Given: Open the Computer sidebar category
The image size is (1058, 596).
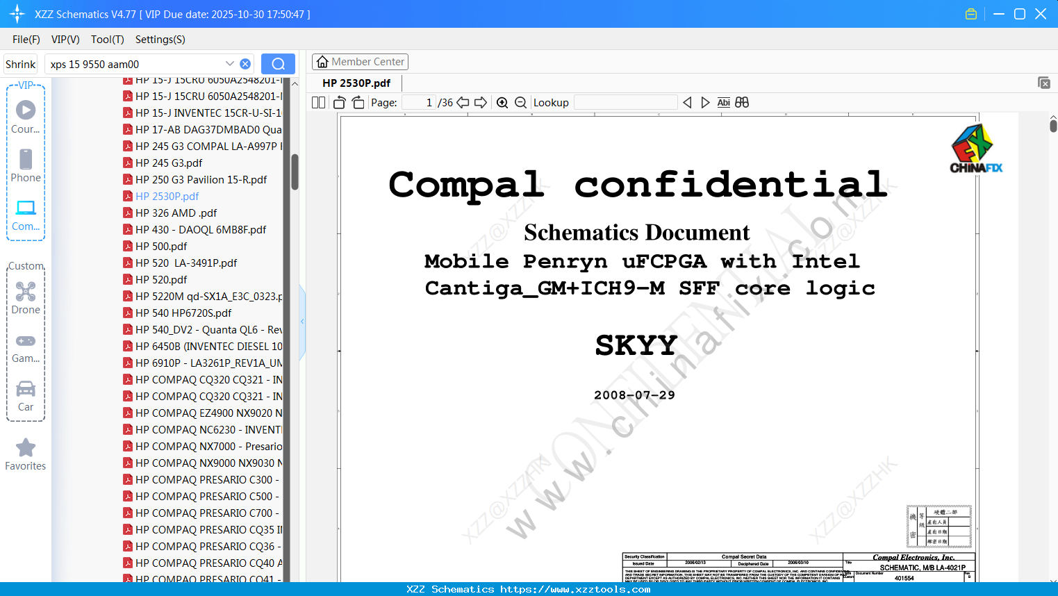Looking at the screenshot, I should click(26, 215).
